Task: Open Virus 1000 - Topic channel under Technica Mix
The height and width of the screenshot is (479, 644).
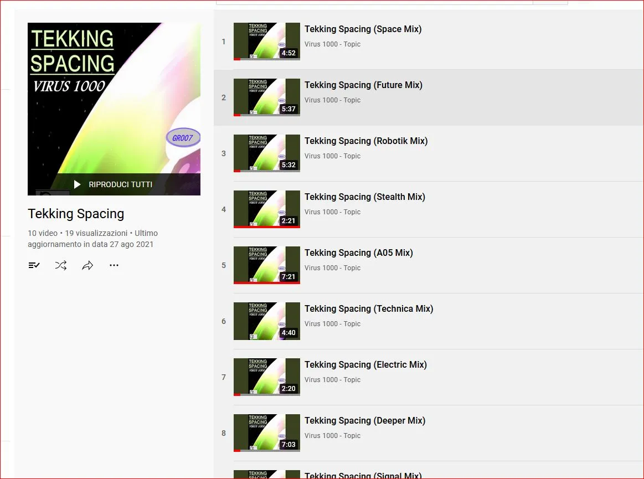Action: pos(332,323)
